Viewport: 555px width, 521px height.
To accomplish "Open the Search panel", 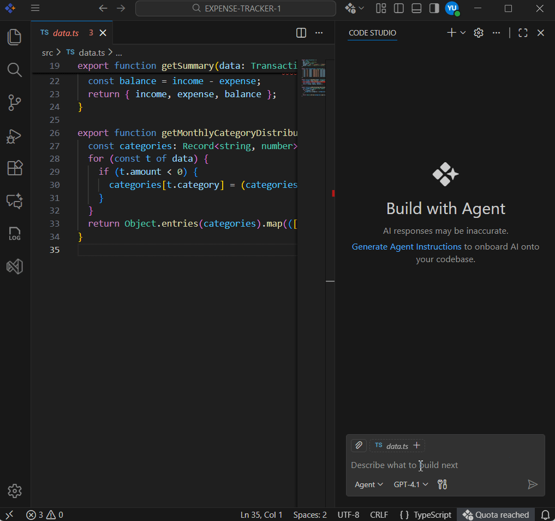I will 14,70.
